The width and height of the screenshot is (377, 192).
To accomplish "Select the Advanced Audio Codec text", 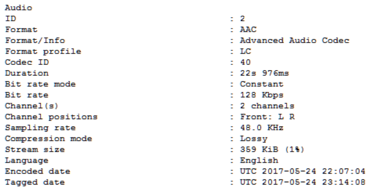I will point(295,40).
